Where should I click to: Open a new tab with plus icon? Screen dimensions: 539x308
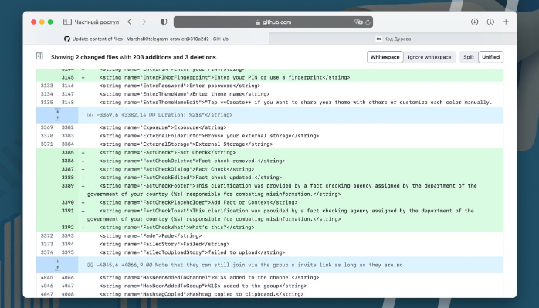[506, 22]
